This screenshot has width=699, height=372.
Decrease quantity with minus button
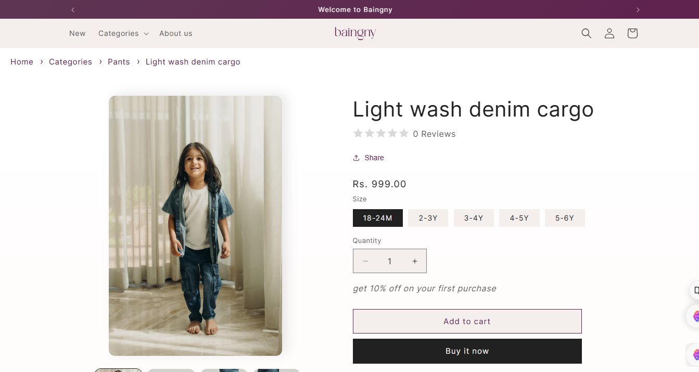tap(365, 261)
